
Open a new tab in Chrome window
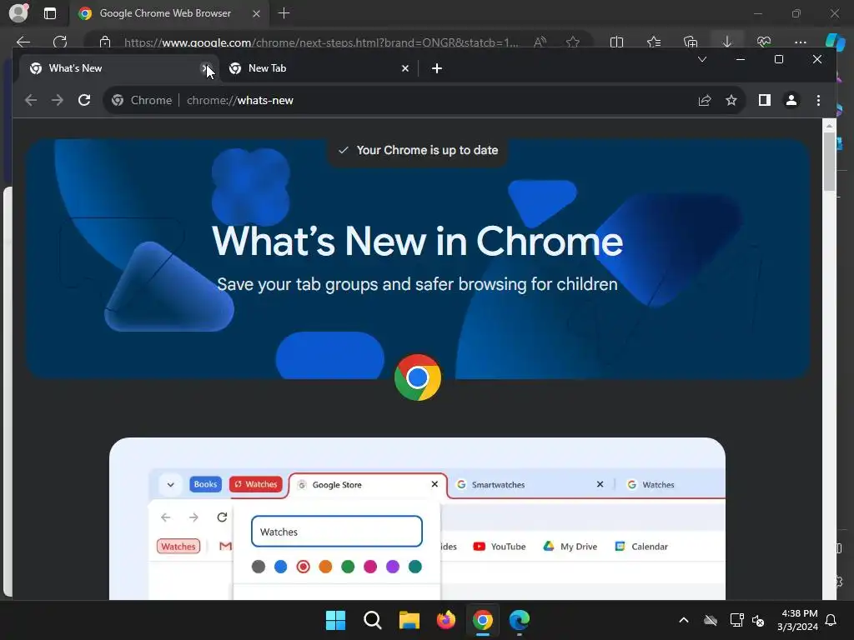(437, 68)
